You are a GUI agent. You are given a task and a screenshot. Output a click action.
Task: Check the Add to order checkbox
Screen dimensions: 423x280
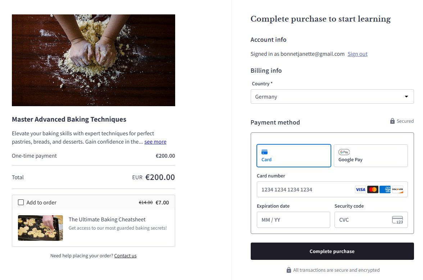(x=21, y=202)
